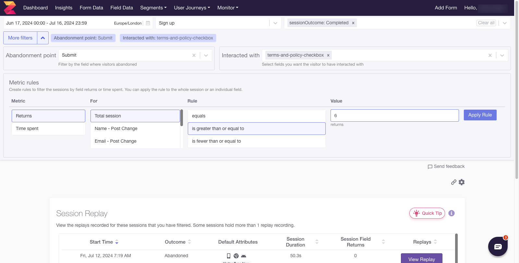Clear the Abandonment point Submit selection
The image size is (519, 263).
click(x=194, y=55)
